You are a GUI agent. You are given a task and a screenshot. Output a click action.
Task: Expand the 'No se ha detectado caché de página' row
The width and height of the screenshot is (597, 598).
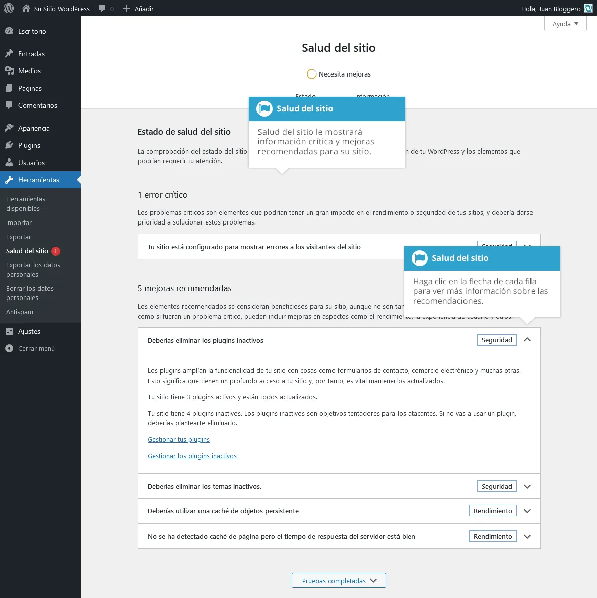(527, 536)
